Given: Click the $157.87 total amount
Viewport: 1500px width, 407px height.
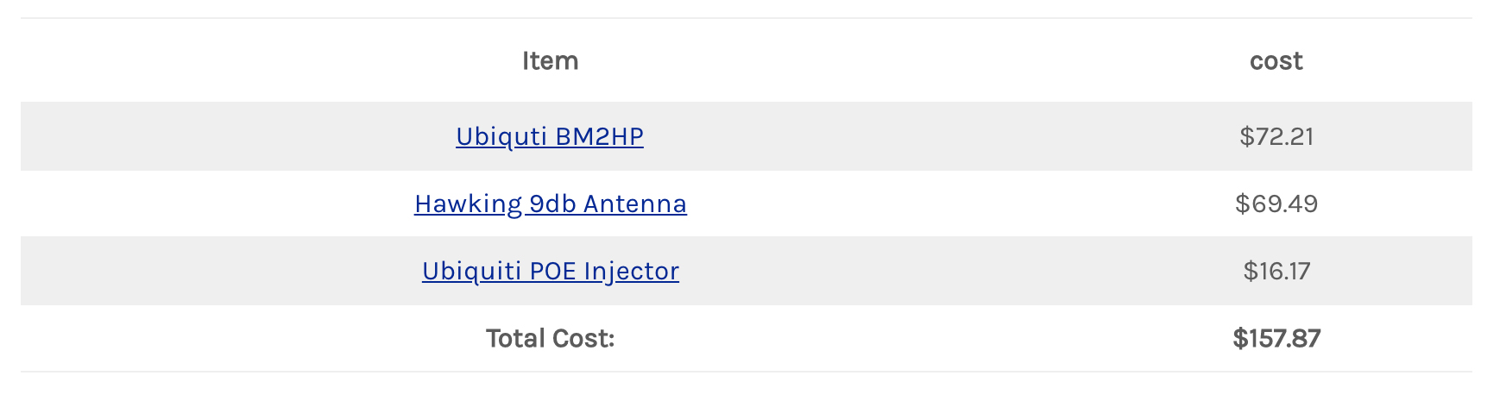Looking at the screenshot, I should 1276,338.
